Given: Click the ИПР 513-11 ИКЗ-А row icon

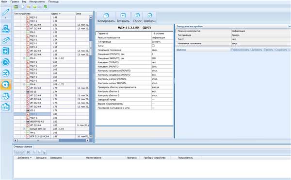Looking at the screenshot, I should (28, 136).
